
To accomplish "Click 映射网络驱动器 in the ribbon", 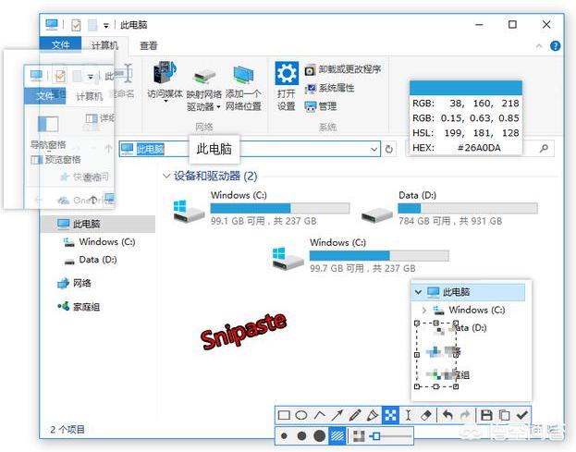I will pos(204,90).
